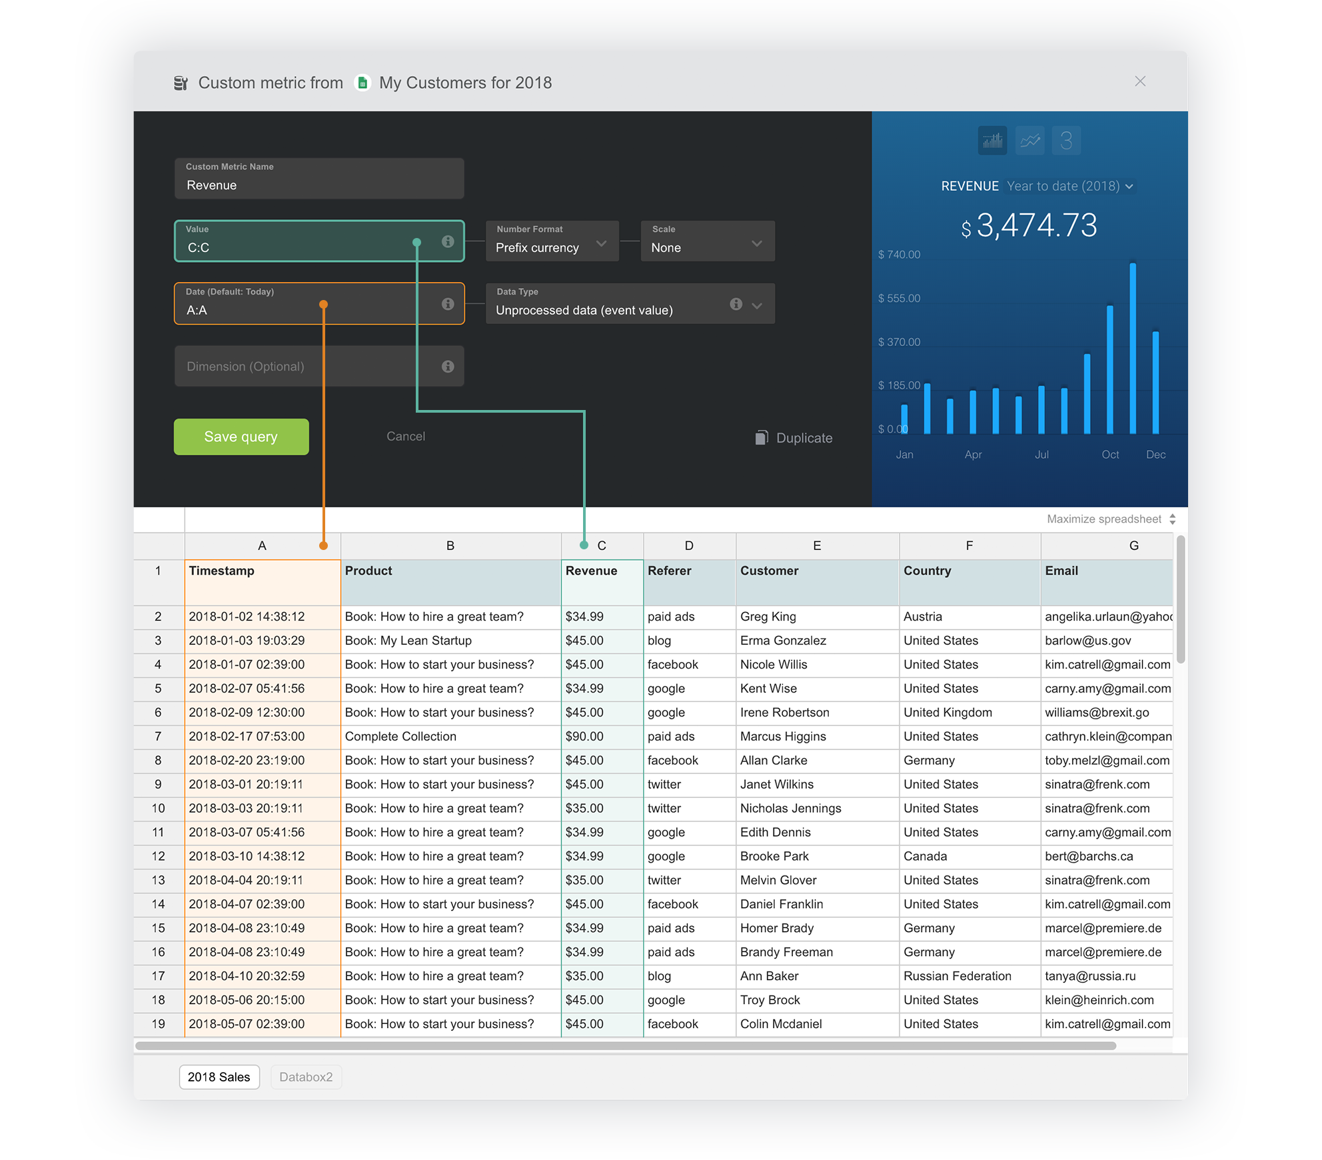Viewport: 1322px width, 1160px height.
Task: Click info icon in Dimension field
Action: pos(448,366)
